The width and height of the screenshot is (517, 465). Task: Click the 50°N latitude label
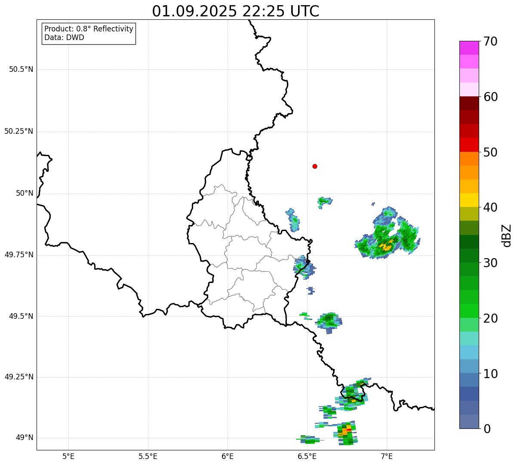[25, 193]
